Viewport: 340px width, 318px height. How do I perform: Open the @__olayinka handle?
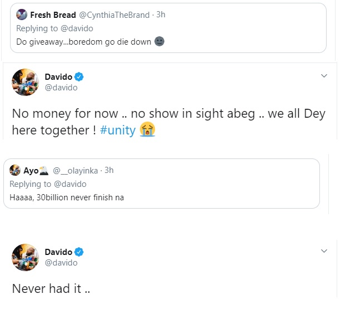77,171
